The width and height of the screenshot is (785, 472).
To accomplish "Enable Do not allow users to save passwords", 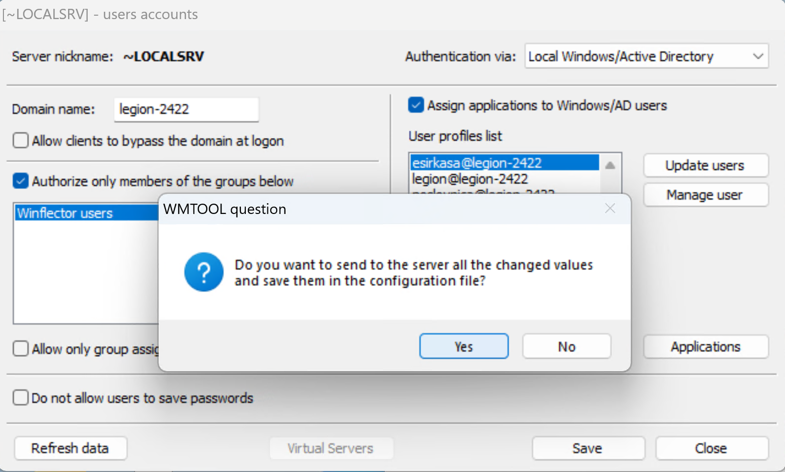I will 21,398.
